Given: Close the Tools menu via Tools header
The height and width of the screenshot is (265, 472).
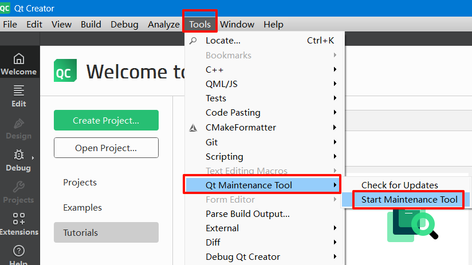Looking at the screenshot, I should pos(200,25).
